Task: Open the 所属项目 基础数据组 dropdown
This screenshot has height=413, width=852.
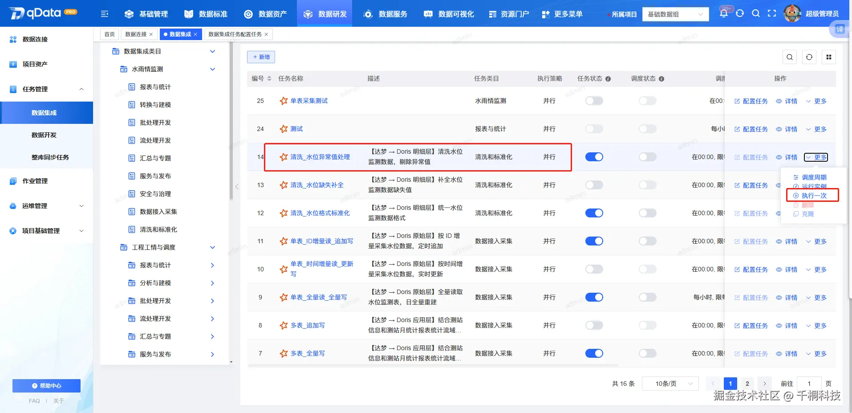Action: click(x=676, y=14)
